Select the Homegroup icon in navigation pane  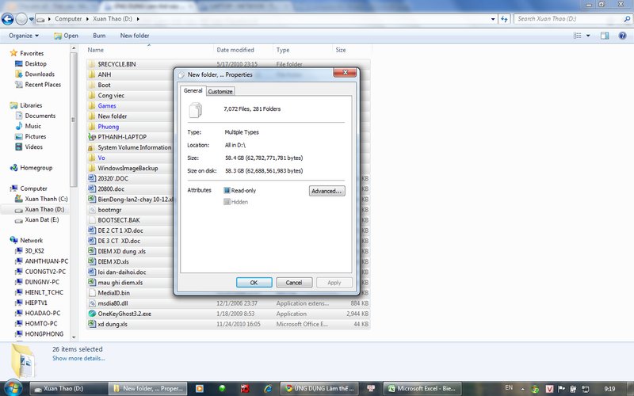coord(13,168)
